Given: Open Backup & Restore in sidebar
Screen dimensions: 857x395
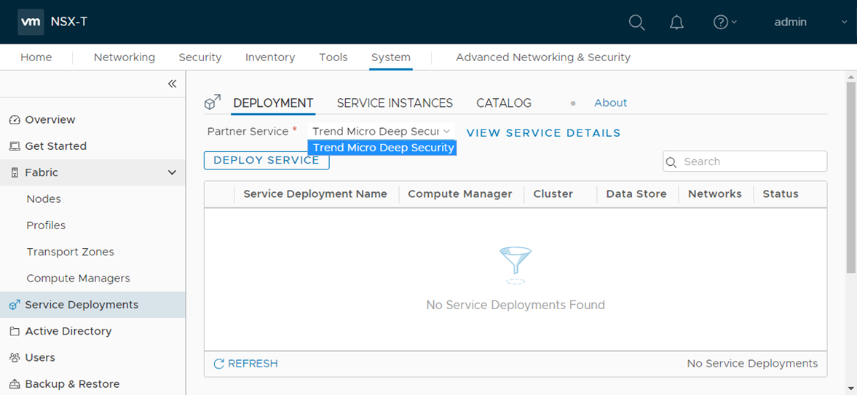Looking at the screenshot, I should pos(71,384).
